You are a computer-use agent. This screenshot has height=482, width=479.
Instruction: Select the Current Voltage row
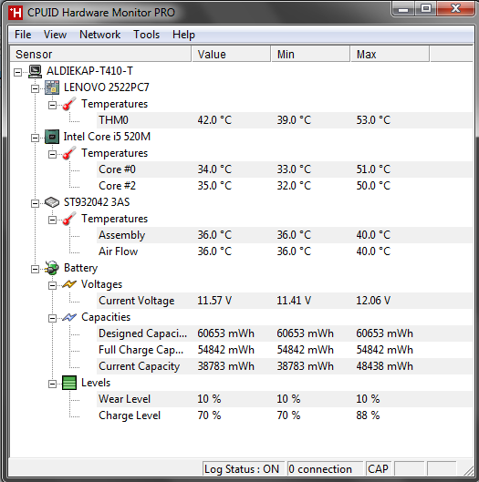285,301
